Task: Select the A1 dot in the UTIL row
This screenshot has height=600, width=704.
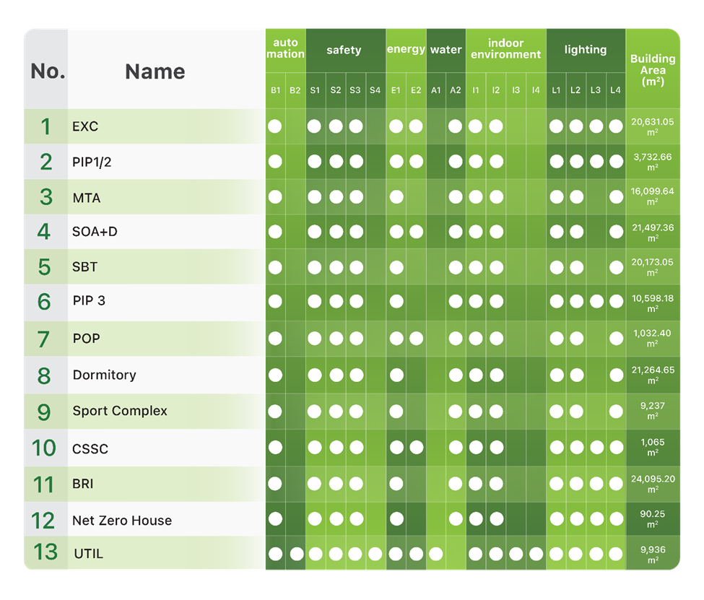Action: [x=435, y=555]
